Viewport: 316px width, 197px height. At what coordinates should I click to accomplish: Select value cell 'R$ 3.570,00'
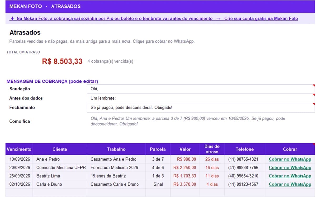185,184
